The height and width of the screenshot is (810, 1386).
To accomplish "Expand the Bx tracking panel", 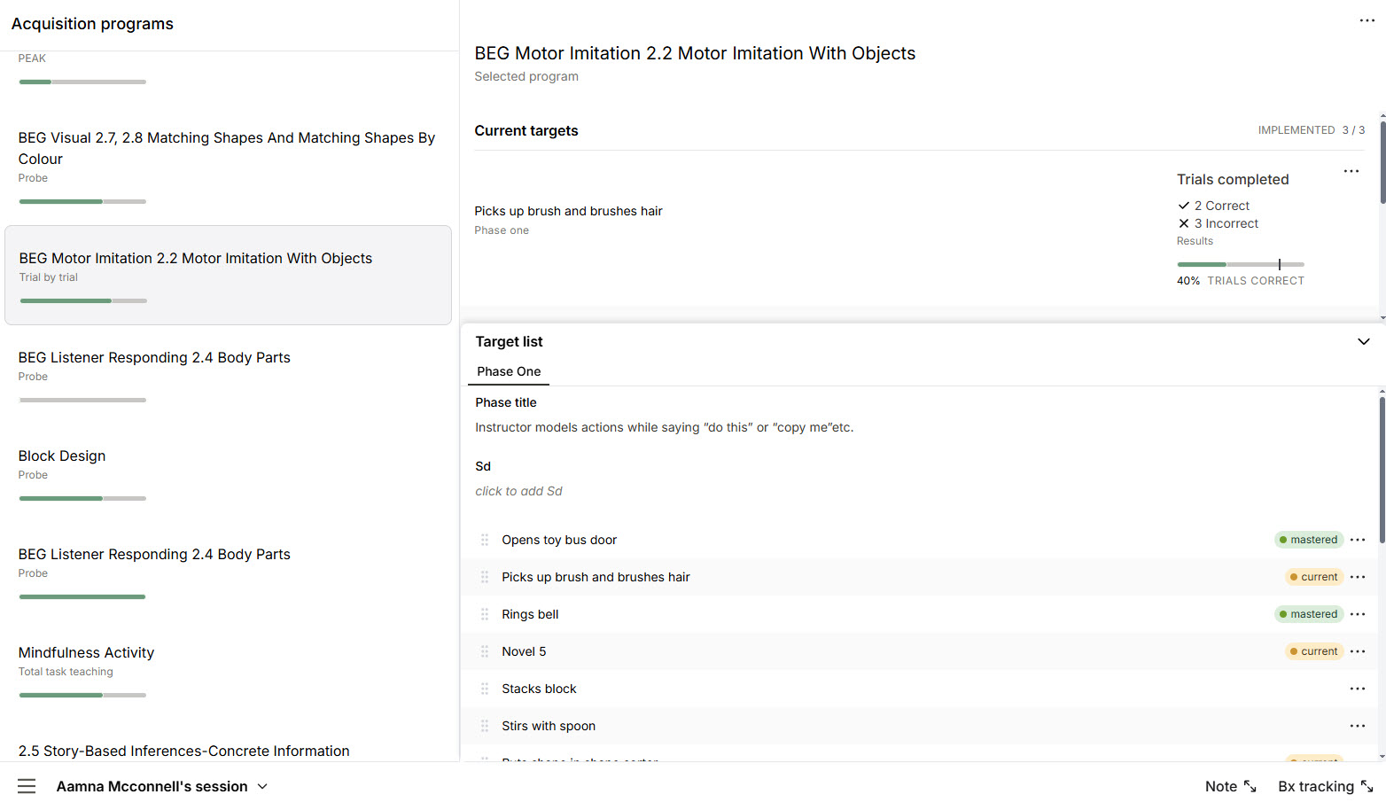I will pos(1326,786).
